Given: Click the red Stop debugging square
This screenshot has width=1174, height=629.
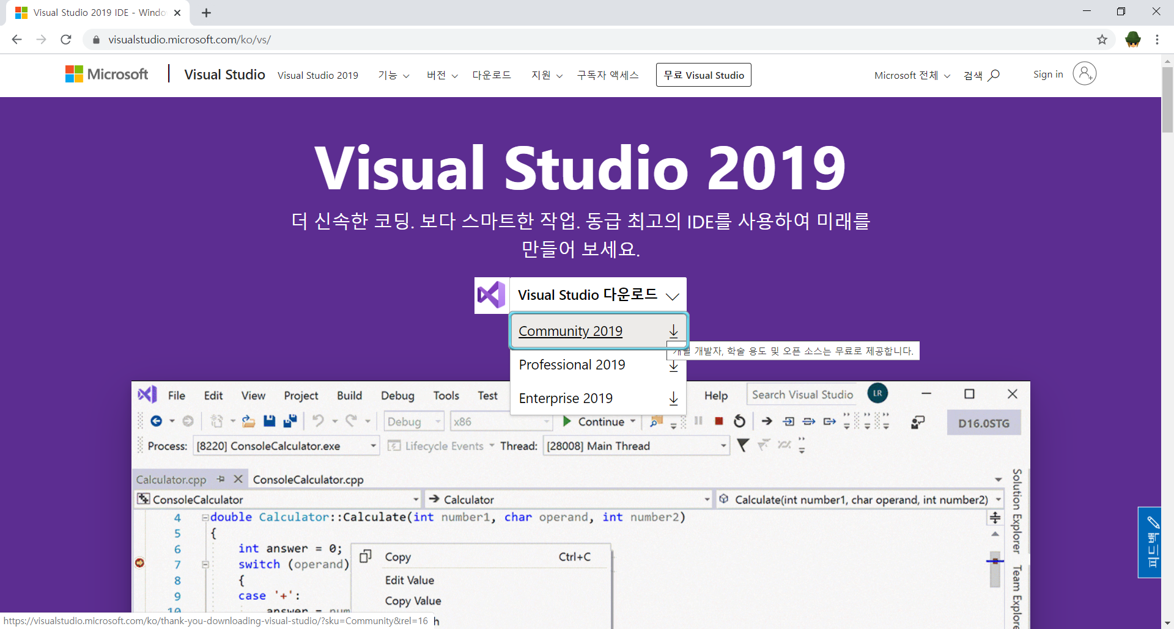Looking at the screenshot, I should [x=719, y=421].
